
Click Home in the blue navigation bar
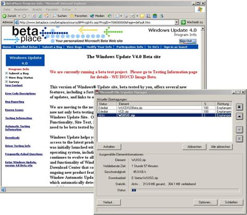tap(7, 47)
